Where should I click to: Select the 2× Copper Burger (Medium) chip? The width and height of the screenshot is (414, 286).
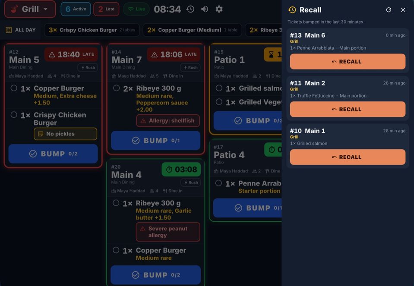tap(192, 30)
